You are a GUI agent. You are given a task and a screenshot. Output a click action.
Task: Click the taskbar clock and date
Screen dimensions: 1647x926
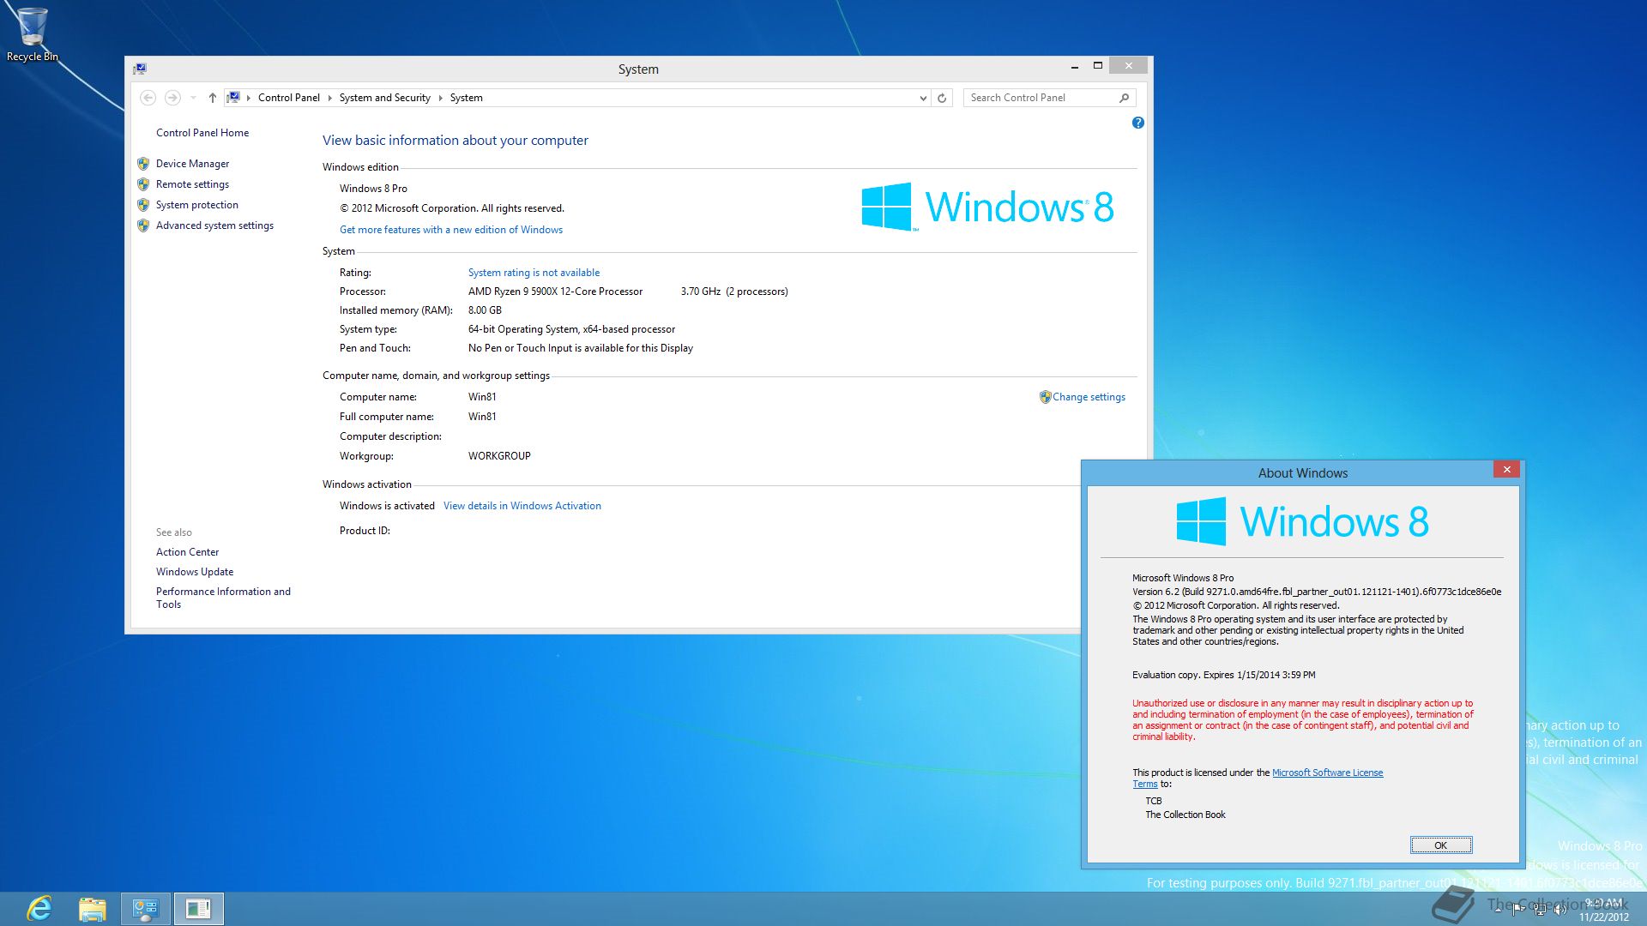click(x=1604, y=910)
